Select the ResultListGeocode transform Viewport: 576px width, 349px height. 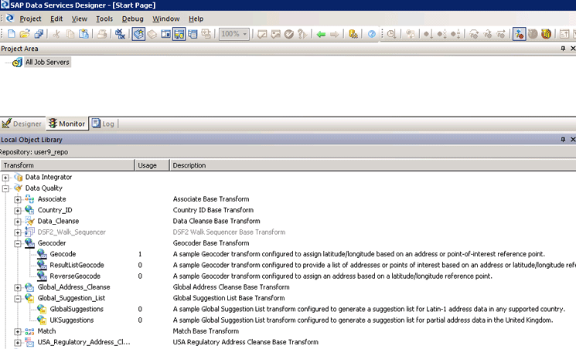tap(77, 265)
